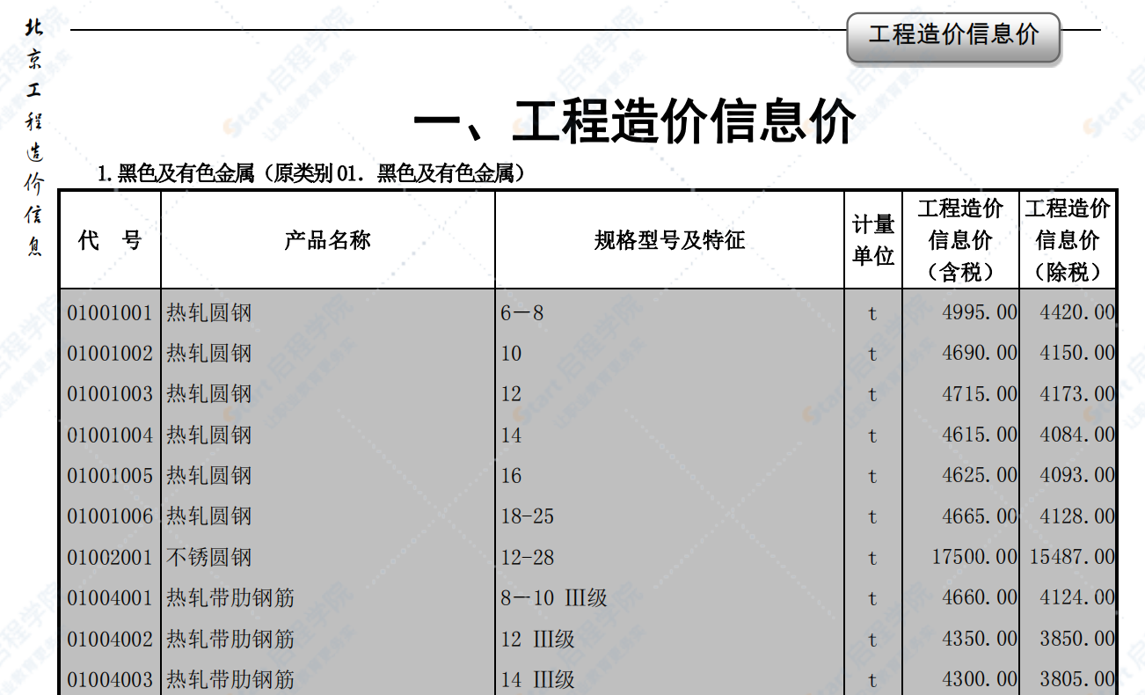Viewport: 1145px width, 695px height.
Task: Click the 产品名称 column header
Action: coord(328,239)
